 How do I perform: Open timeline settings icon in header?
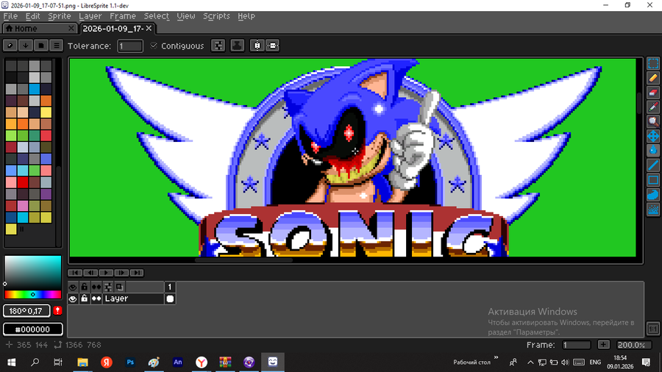(x=108, y=287)
